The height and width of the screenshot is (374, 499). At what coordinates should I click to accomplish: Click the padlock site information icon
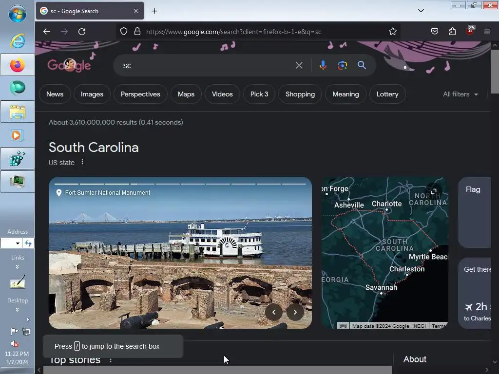137,32
